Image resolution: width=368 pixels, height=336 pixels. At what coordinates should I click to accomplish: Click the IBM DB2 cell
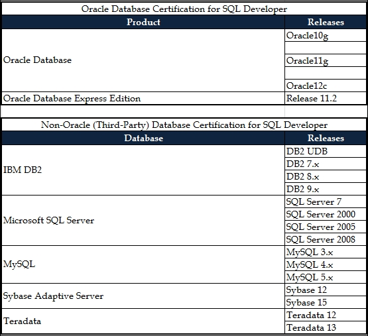coord(143,170)
